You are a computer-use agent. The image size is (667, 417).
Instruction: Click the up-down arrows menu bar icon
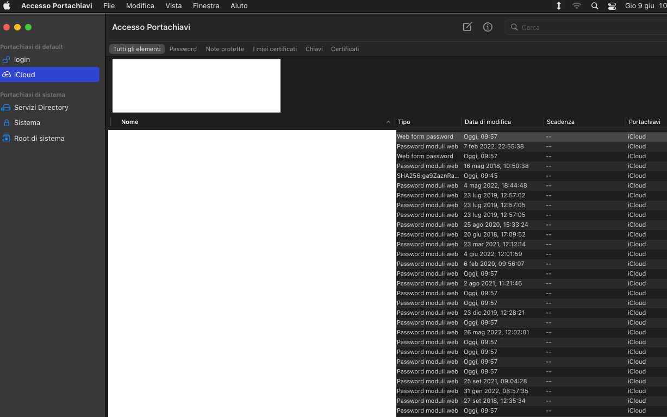point(559,6)
